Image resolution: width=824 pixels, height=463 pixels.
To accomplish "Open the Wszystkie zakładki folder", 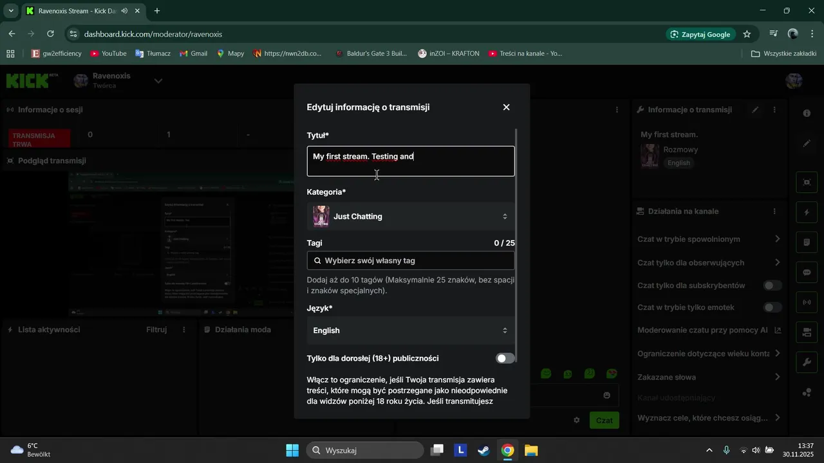I will coord(783,53).
